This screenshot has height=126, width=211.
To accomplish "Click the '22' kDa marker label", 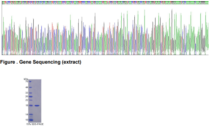I will point(27,100).
